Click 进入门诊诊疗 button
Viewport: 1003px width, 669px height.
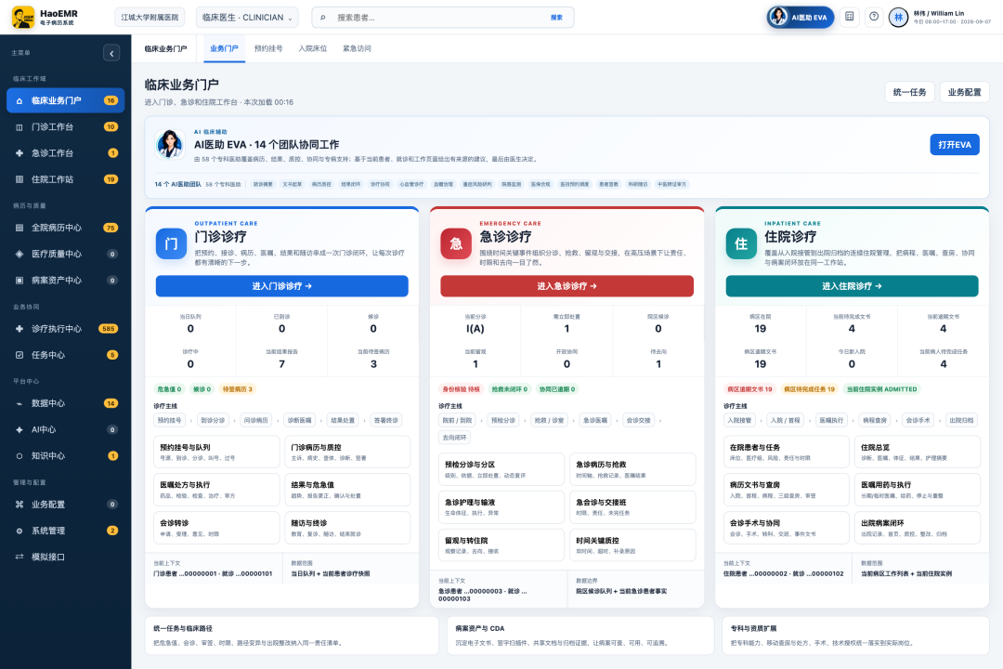(x=282, y=286)
